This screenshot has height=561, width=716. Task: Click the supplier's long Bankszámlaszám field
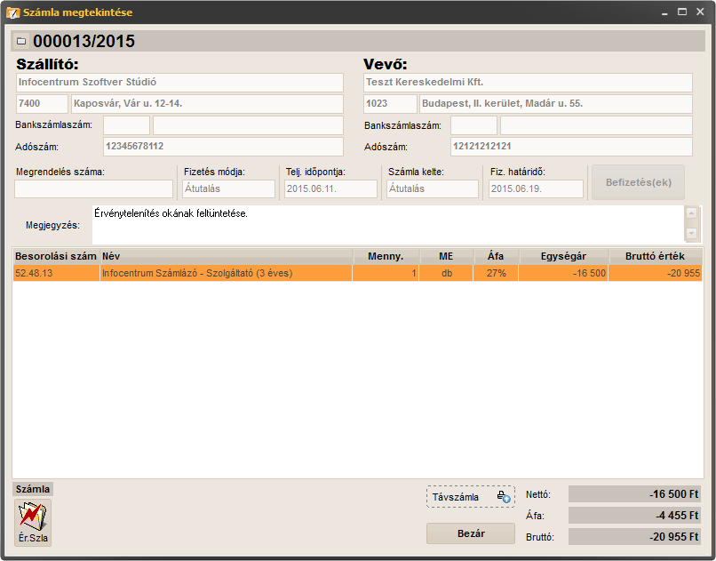tap(248, 125)
